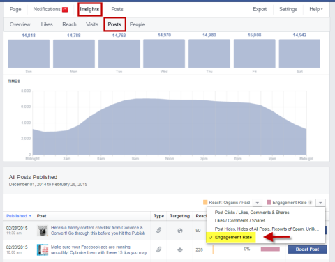This screenshot has width=335, height=262.
Task: Click globe targeting icon for content checklist post
Action: (x=180, y=231)
